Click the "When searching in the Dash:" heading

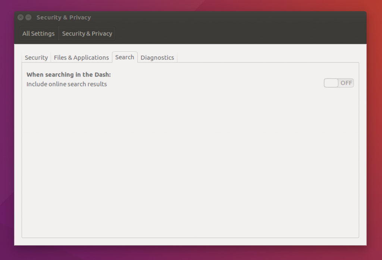click(x=69, y=75)
